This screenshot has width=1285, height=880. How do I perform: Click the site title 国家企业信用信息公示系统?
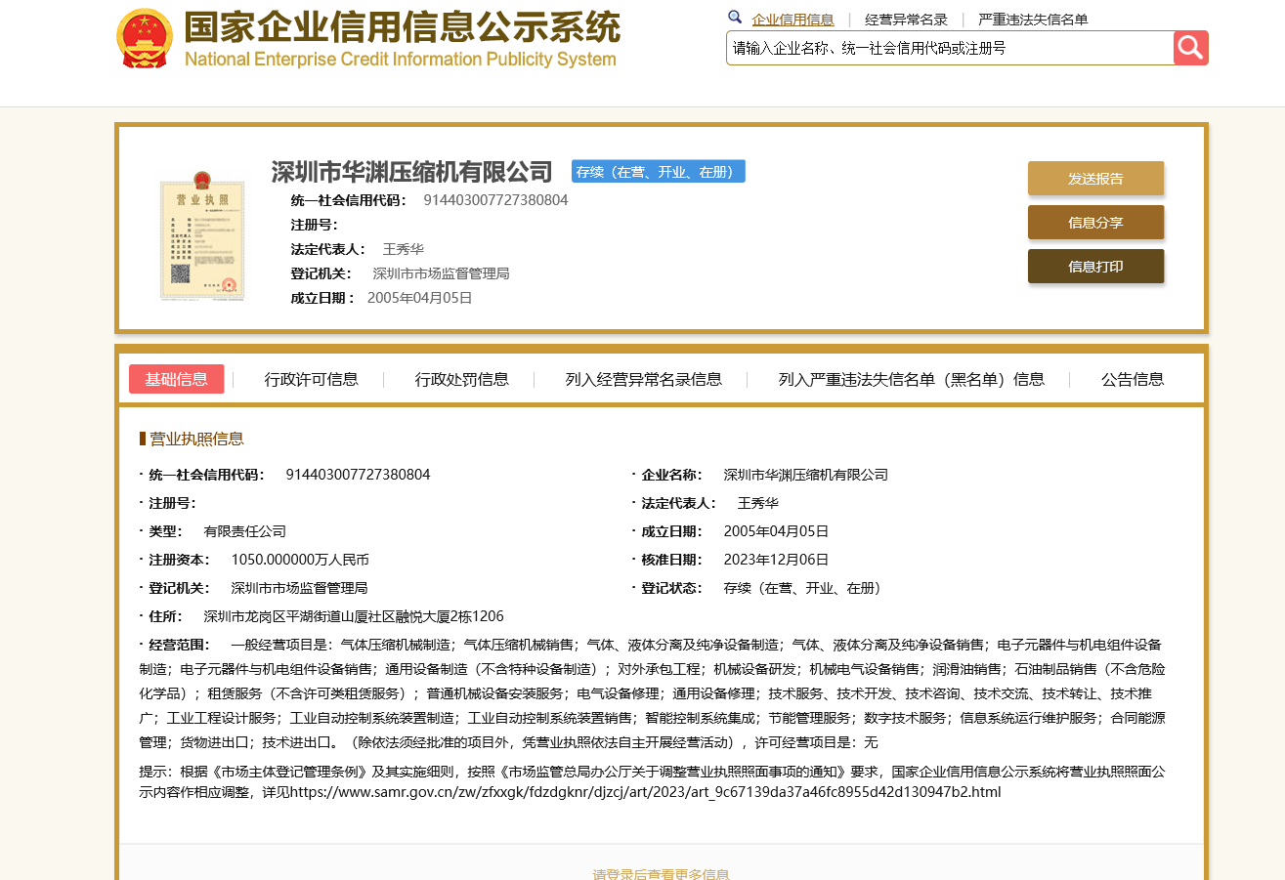pyautogui.click(x=402, y=26)
